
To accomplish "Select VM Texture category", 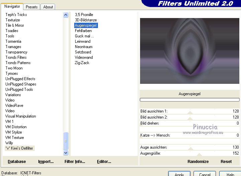I will (x=14, y=138).
